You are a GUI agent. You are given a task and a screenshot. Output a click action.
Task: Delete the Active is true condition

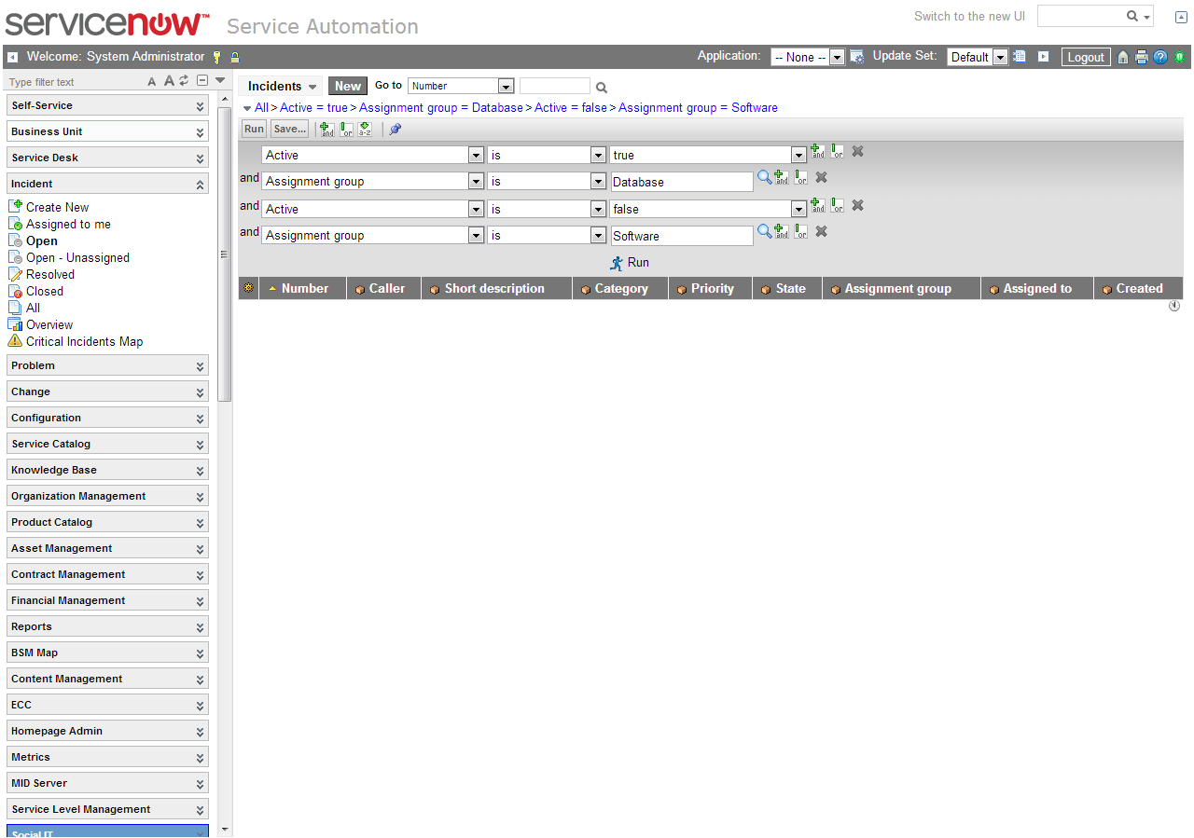[x=857, y=151]
